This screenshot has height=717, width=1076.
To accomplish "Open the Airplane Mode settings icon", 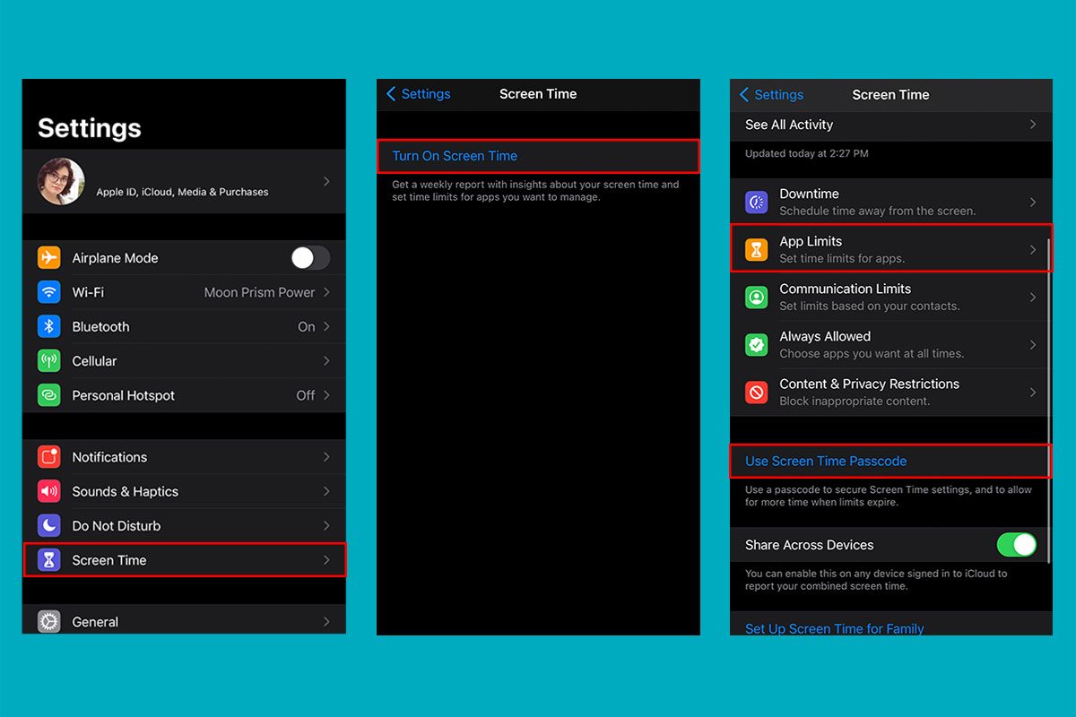I will [x=50, y=257].
